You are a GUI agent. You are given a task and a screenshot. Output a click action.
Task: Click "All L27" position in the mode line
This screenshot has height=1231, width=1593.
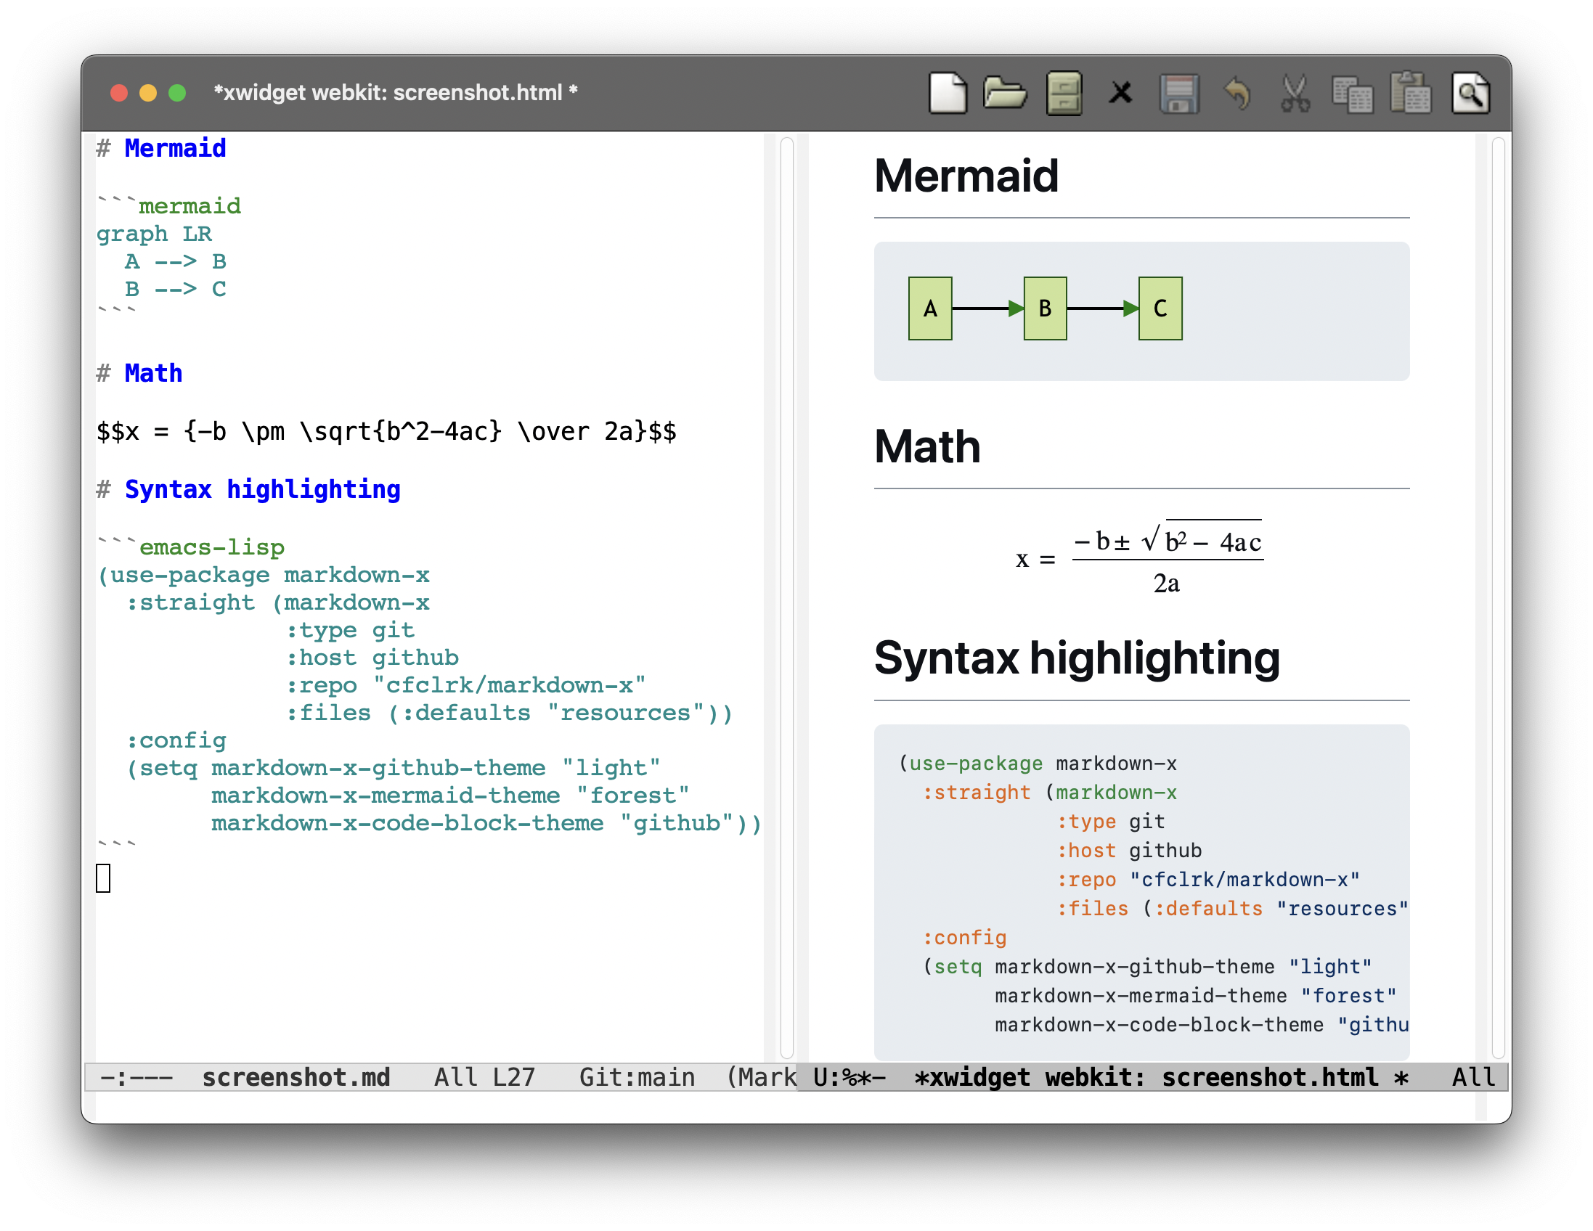485,1077
